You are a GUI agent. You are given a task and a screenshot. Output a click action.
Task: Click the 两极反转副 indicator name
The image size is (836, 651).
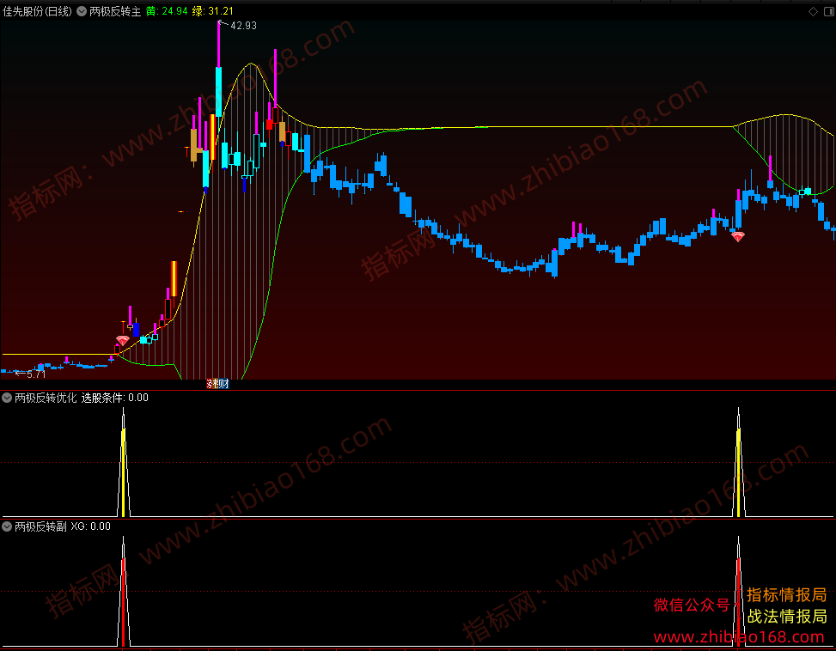coord(40,526)
